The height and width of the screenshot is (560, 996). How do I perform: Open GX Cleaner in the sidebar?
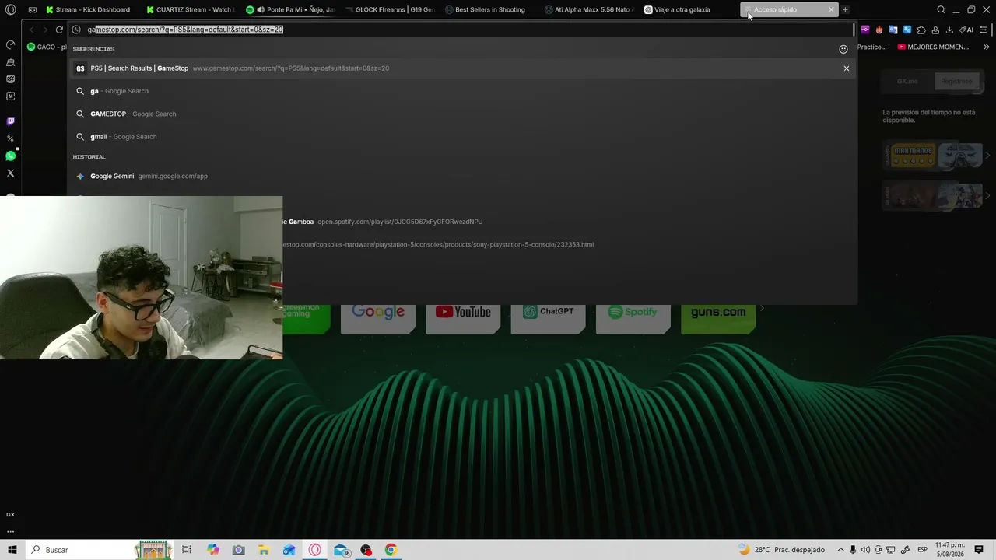tap(11, 61)
